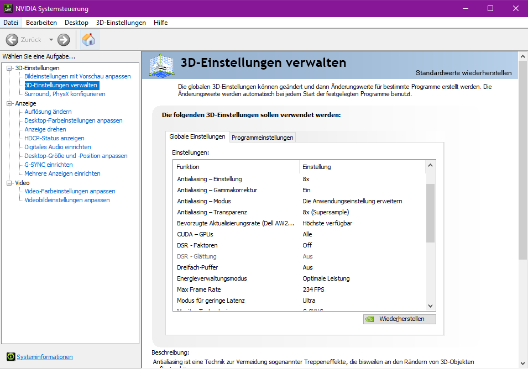528x369 pixels.
Task: Click the Ultra latency value
Action: 309,301
